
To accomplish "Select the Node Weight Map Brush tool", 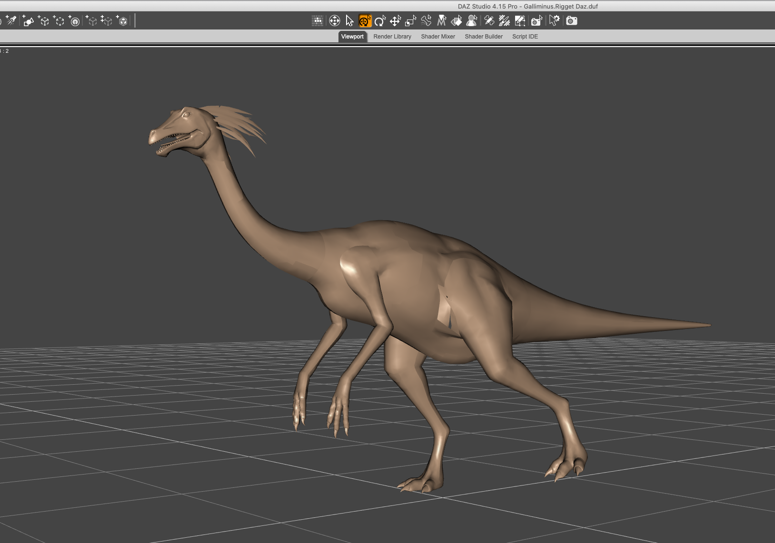I will pos(504,21).
